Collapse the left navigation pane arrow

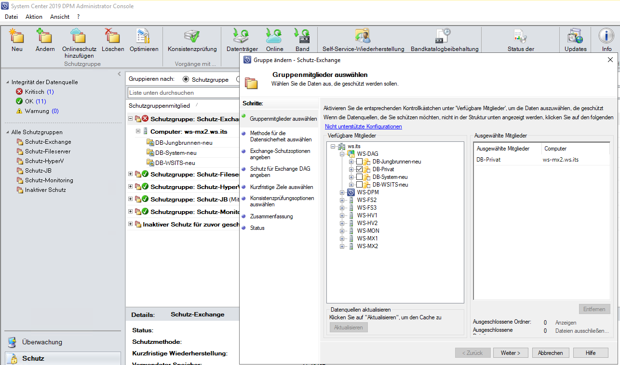coord(120,74)
